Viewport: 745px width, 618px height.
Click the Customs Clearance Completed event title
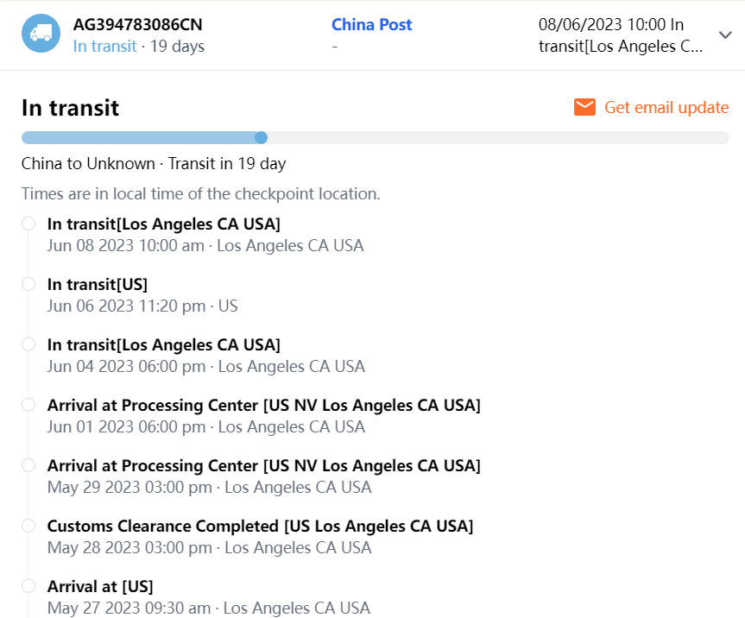tap(260, 526)
